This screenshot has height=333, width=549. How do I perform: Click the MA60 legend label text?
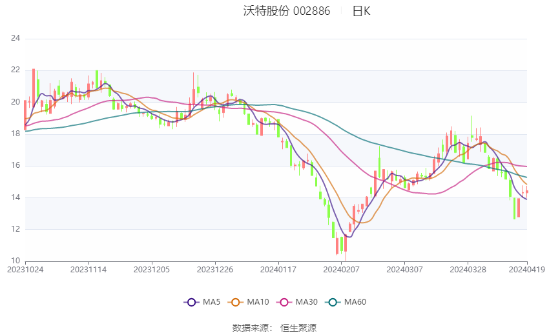[355, 302]
